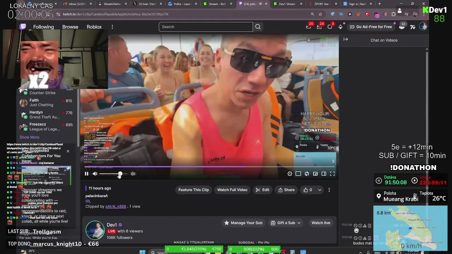Expand the caret next to likes
This screenshot has width=452, height=254.
pos(320,190)
